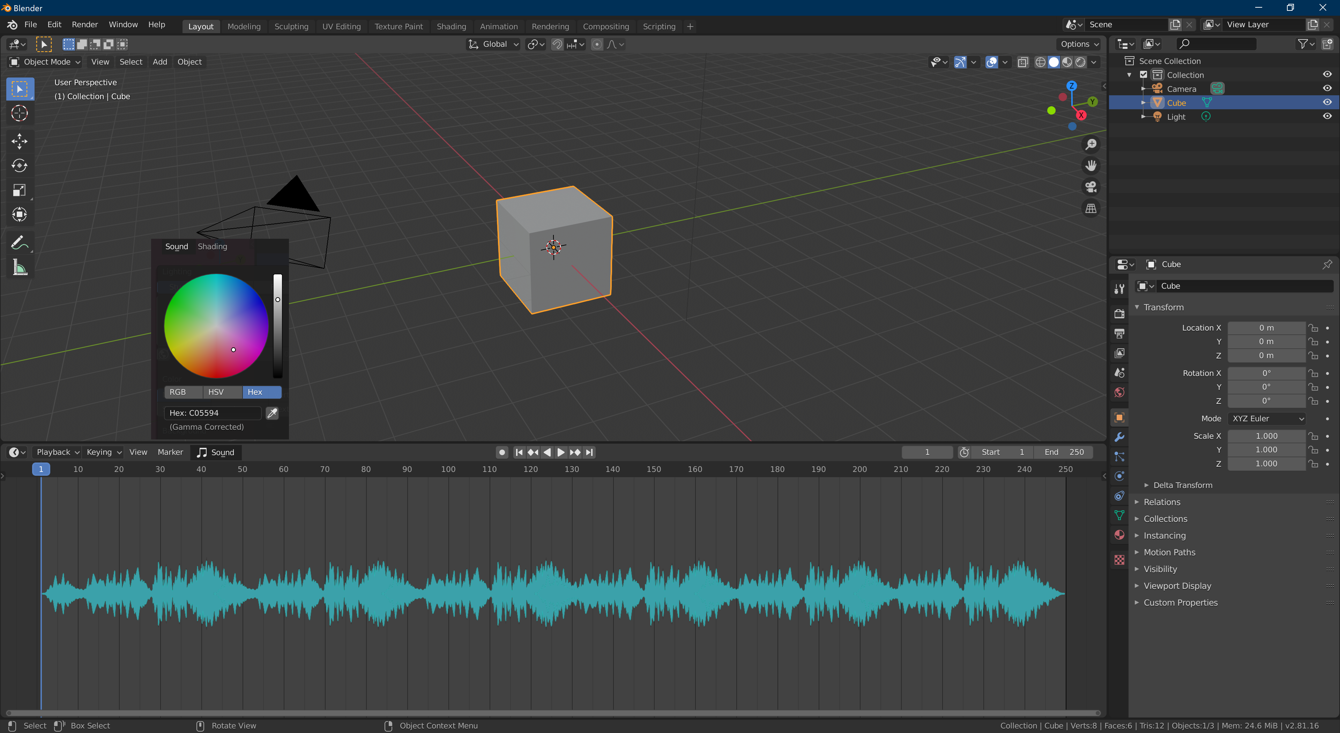Switch to Shading tab in popup
This screenshot has height=733, width=1340.
tap(212, 246)
